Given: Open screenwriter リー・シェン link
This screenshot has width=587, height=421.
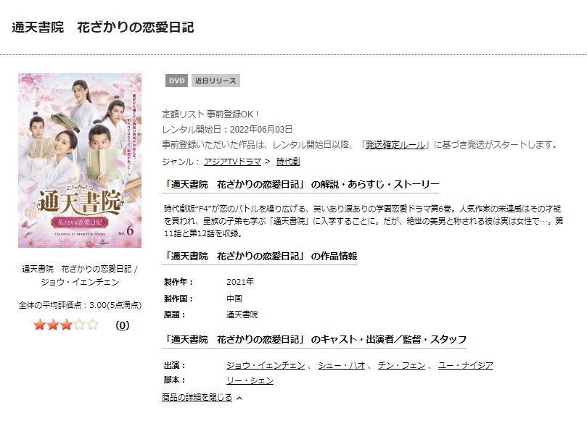Looking at the screenshot, I should click(250, 380).
